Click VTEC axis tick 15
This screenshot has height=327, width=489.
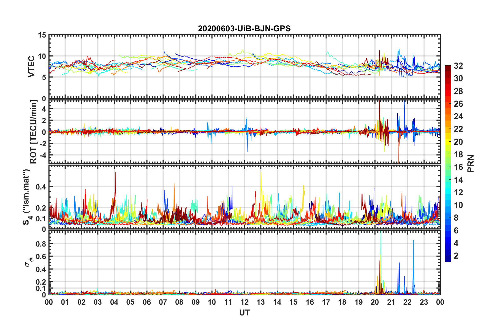pos(42,35)
